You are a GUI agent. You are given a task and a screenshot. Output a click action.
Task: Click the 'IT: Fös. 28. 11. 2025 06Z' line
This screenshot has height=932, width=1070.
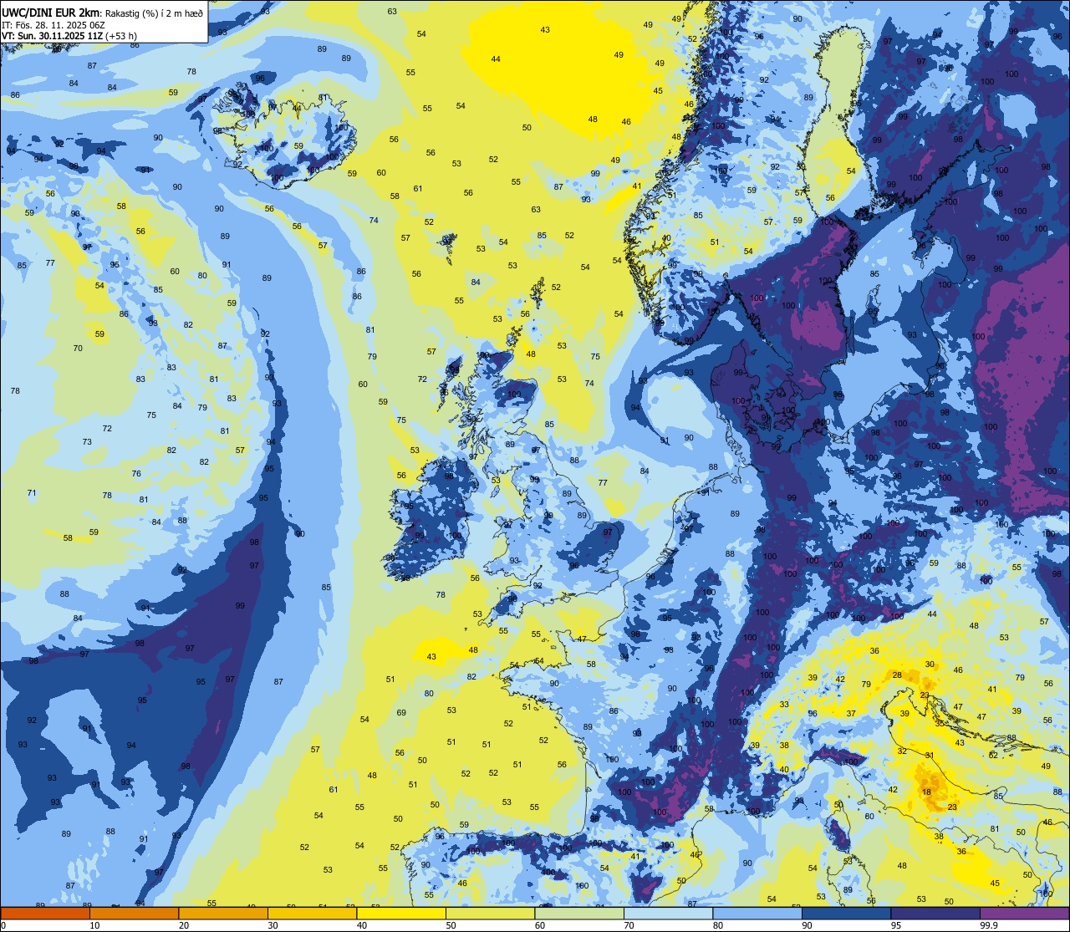(53, 24)
